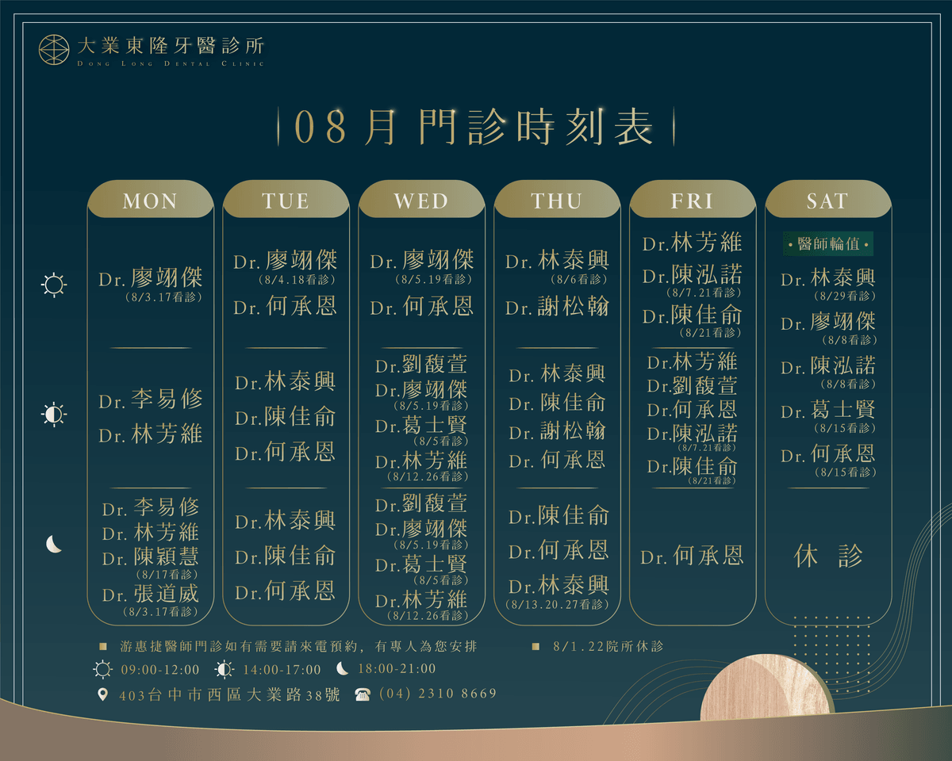Select the SAT column header
This screenshot has width=952, height=761.
[827, 201]
